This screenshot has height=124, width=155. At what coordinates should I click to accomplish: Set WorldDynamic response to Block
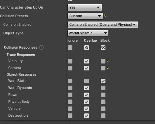point(103,88)
